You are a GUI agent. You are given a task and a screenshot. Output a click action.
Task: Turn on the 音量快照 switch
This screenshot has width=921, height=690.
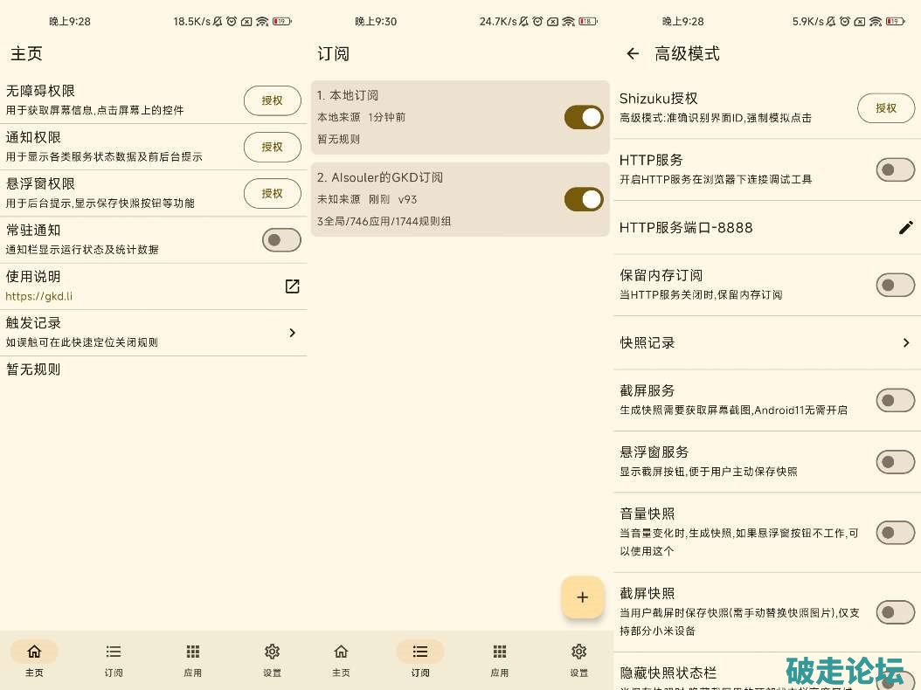(x=895, y=532)
